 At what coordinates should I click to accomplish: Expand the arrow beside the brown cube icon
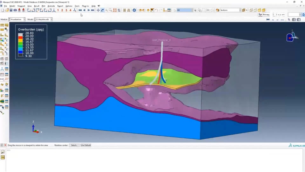[x=247, y=10]
